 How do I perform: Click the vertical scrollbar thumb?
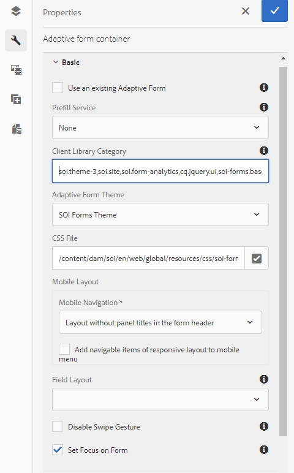(x=283, y=251)
